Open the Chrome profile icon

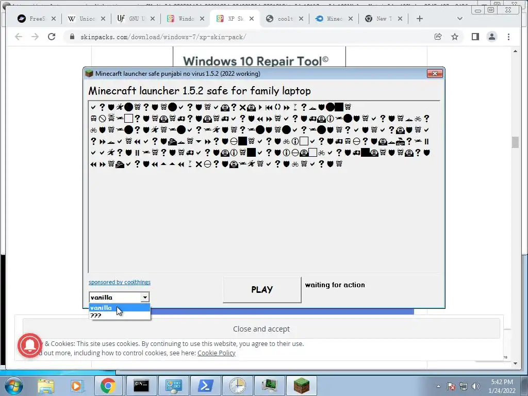tap(491, 37)
